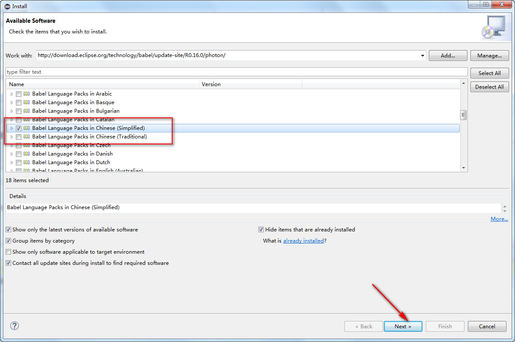Viewport: 515px width, 342px height.
Task: Check the Basque language pack checkbox
Action: pyautogui.click(x=18, y=102)
